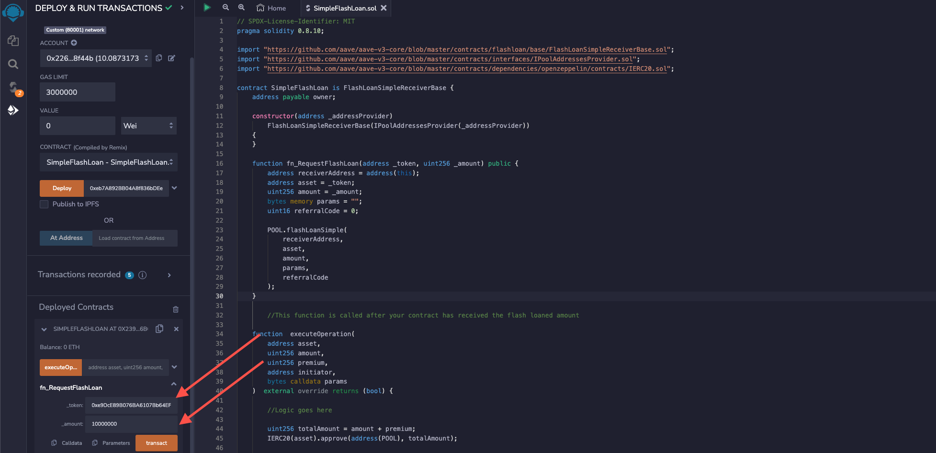Expand the Deploy constructor parameters chevron
This screenshot has width=936, height=453.
pyautogui.click(x=174, y=188)
